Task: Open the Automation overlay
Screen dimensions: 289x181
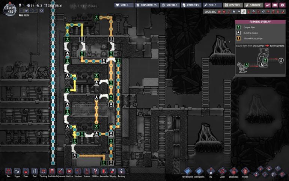Action: pos(278,12)
